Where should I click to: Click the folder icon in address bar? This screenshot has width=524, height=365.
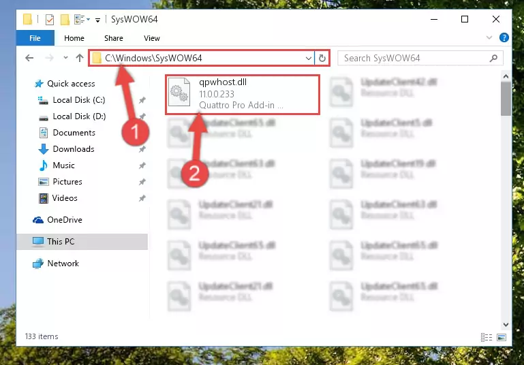click(x=97, y=58)
